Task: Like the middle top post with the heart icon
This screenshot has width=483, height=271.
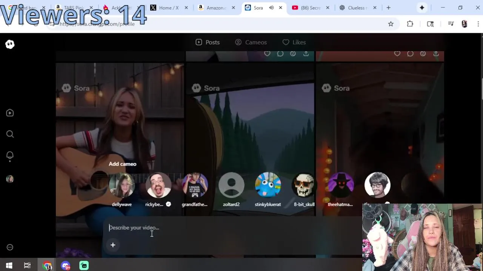Action: (267, 54)
